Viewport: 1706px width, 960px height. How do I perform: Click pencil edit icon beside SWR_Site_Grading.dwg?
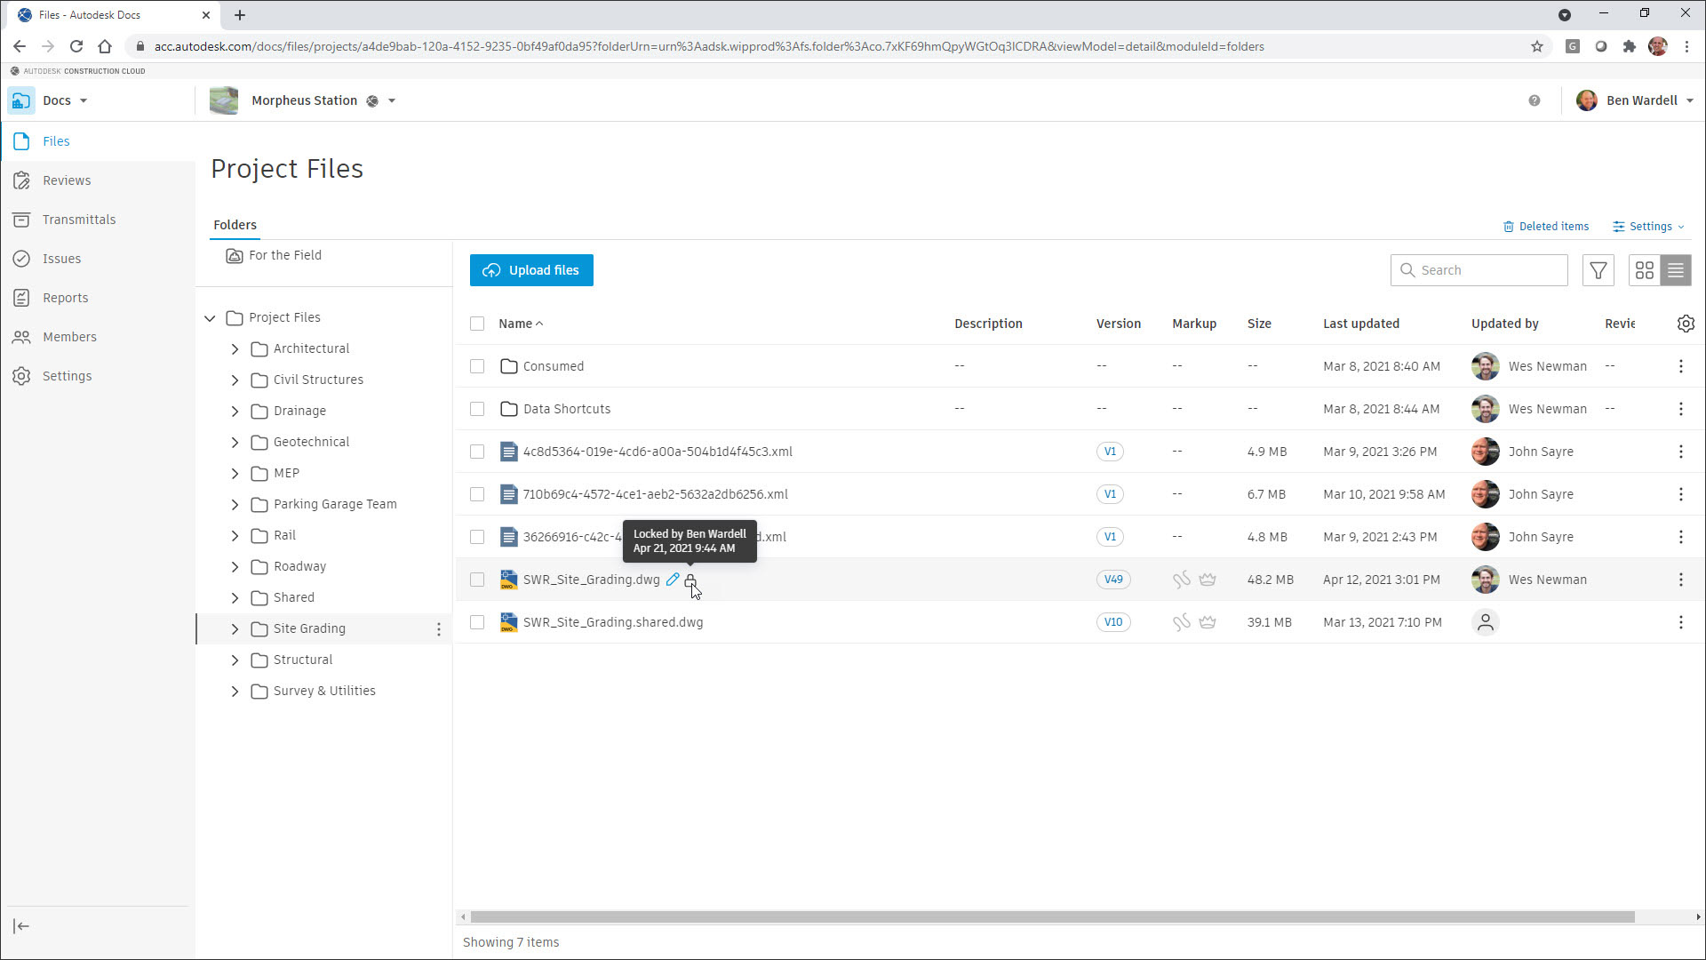pos(673,580)
